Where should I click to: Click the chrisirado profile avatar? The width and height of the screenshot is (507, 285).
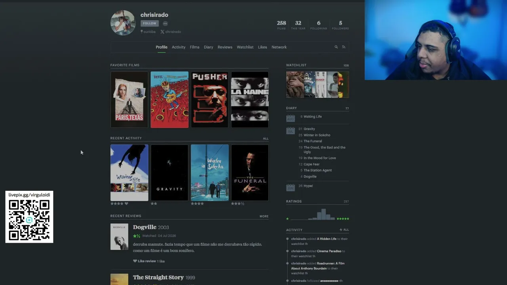[x=123, y=23]
